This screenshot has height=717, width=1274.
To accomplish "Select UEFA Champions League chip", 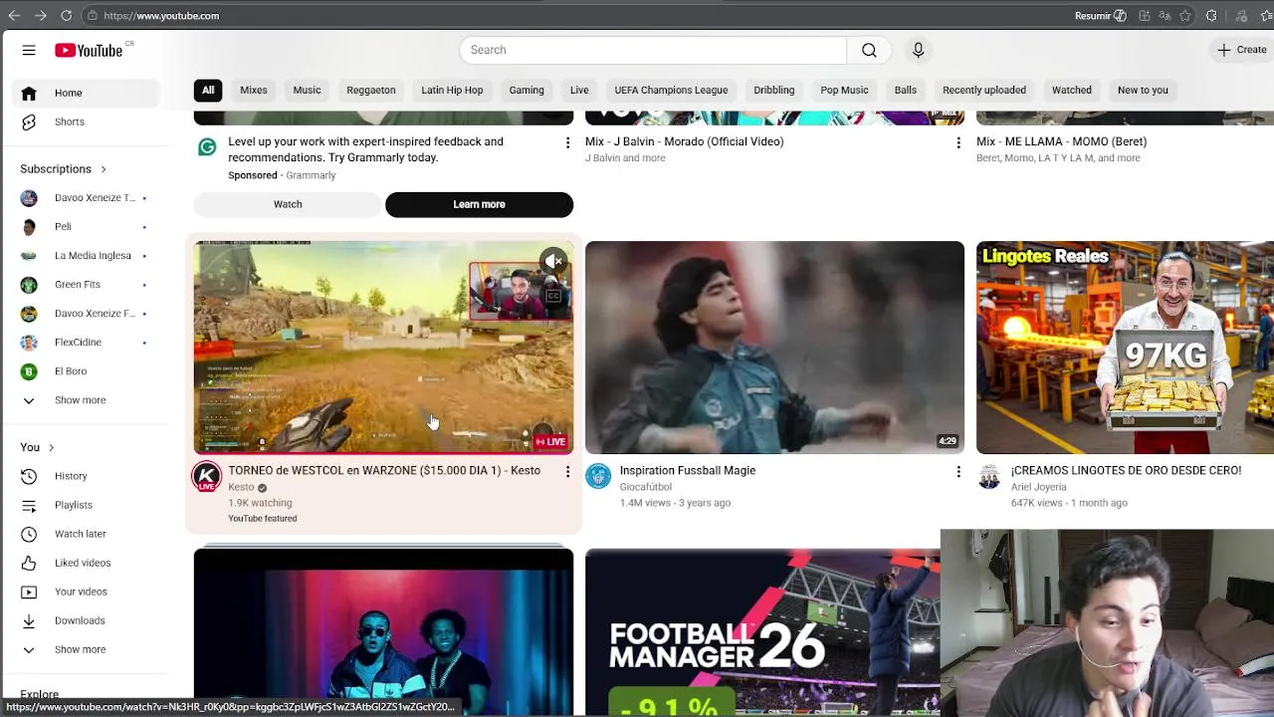I will tap(671, 90).
